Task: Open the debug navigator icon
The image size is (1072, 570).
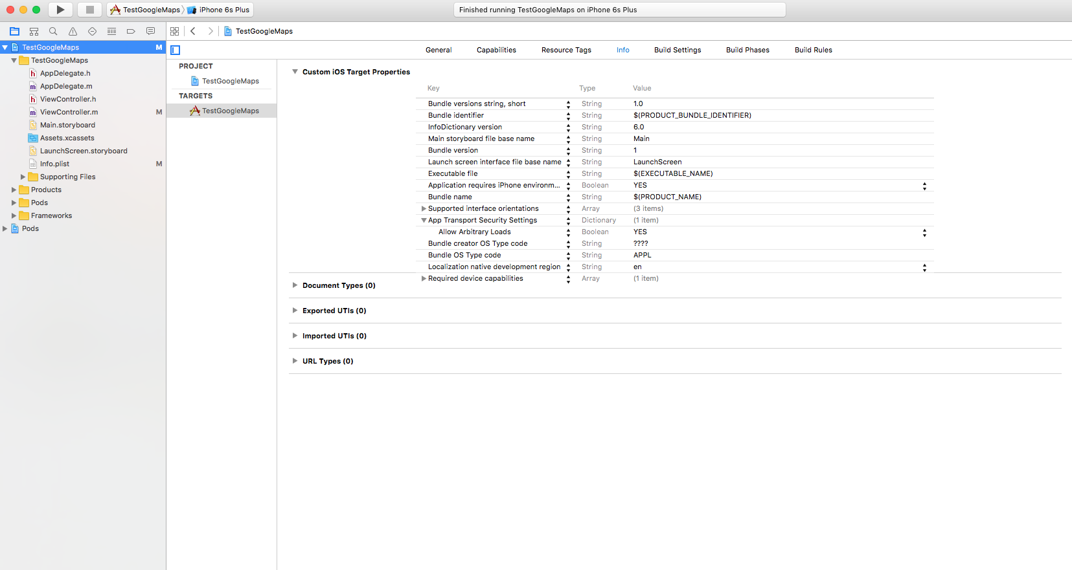Action: pos(111,31)
